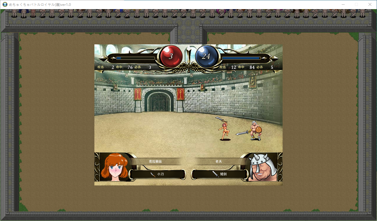The height and width of the screenshot is (221, 377).
Task: Click the 老夫 name label
Action: pyautogui.click(x=218, y=162)
